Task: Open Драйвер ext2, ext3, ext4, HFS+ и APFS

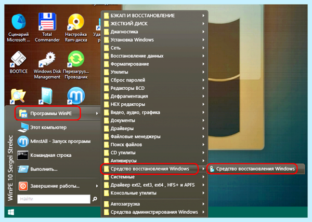Action: (x=154, y=185)
